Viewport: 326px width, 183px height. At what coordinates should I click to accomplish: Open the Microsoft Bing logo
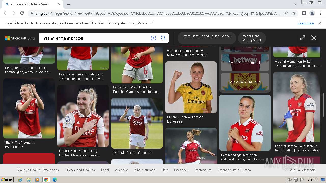20,38
